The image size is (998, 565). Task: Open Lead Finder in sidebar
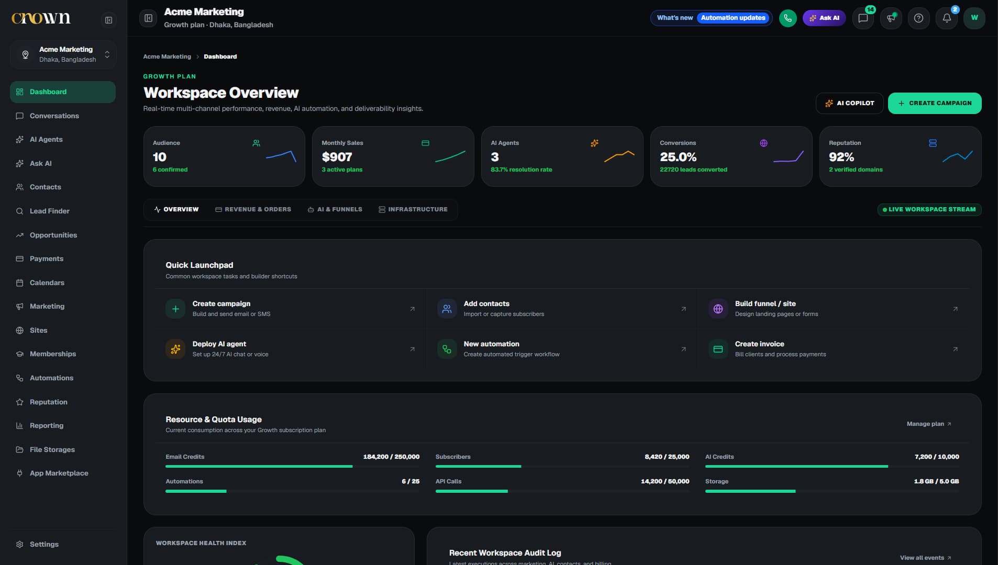coord(63,211)
